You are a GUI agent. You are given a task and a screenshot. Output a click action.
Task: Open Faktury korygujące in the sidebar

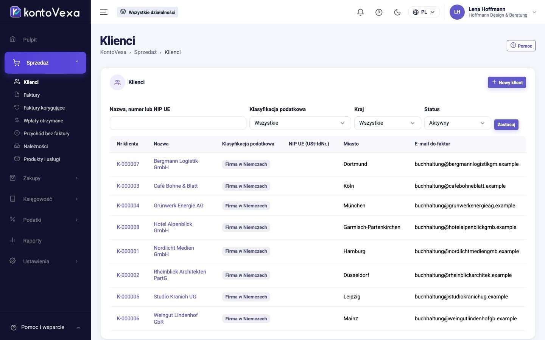tap(44, 108)
